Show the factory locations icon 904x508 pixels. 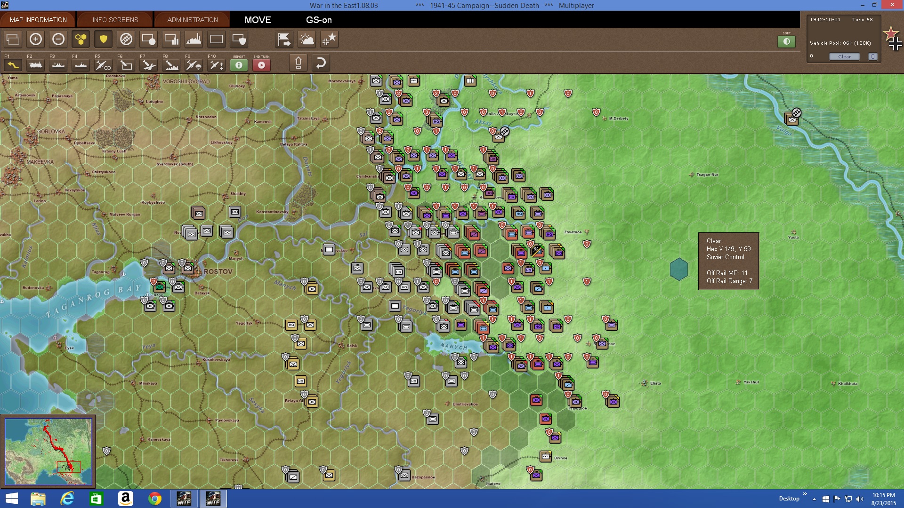coord(194,39)
